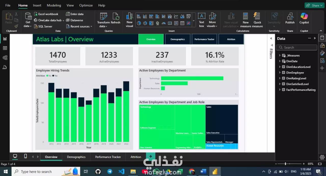Insert an area chart visual
Image resolution: width=326 pixels, height=176 pixels.
click(x=182, y=16)
